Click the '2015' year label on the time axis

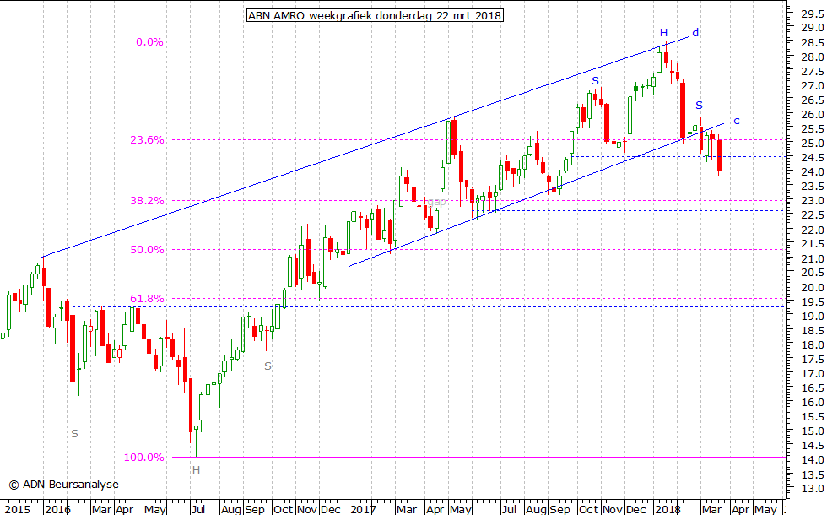[18, 509]
